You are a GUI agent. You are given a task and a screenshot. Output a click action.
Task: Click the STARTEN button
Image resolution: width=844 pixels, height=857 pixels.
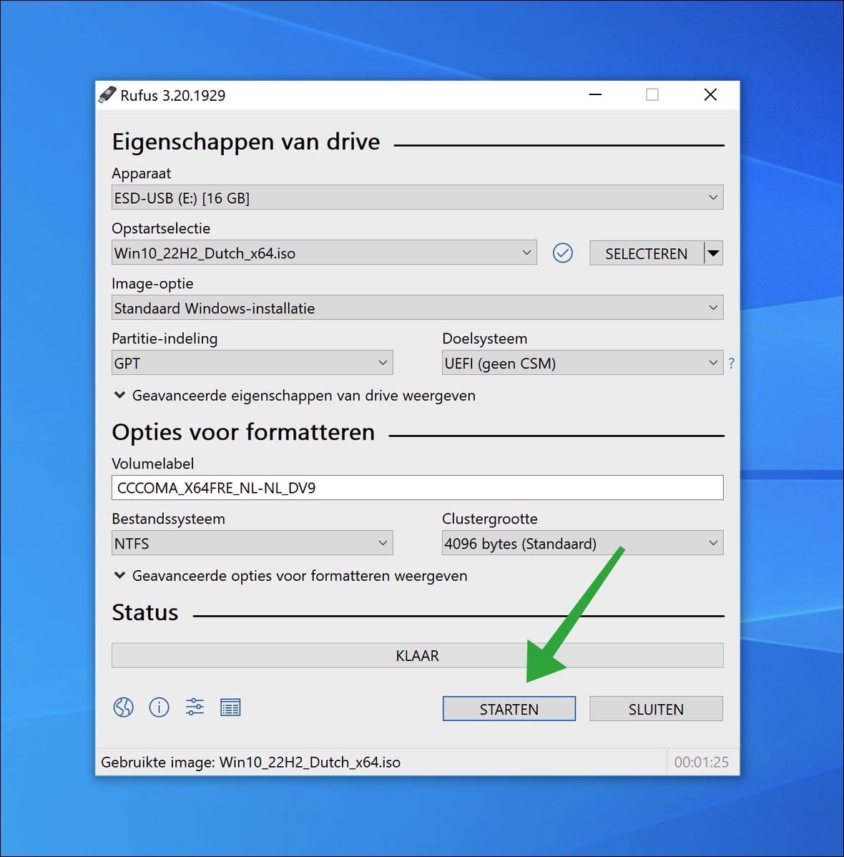tap(509, 708)
